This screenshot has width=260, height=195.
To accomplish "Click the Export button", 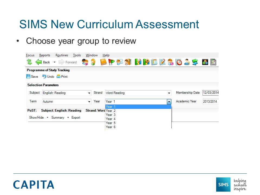I will pos(76,117).
